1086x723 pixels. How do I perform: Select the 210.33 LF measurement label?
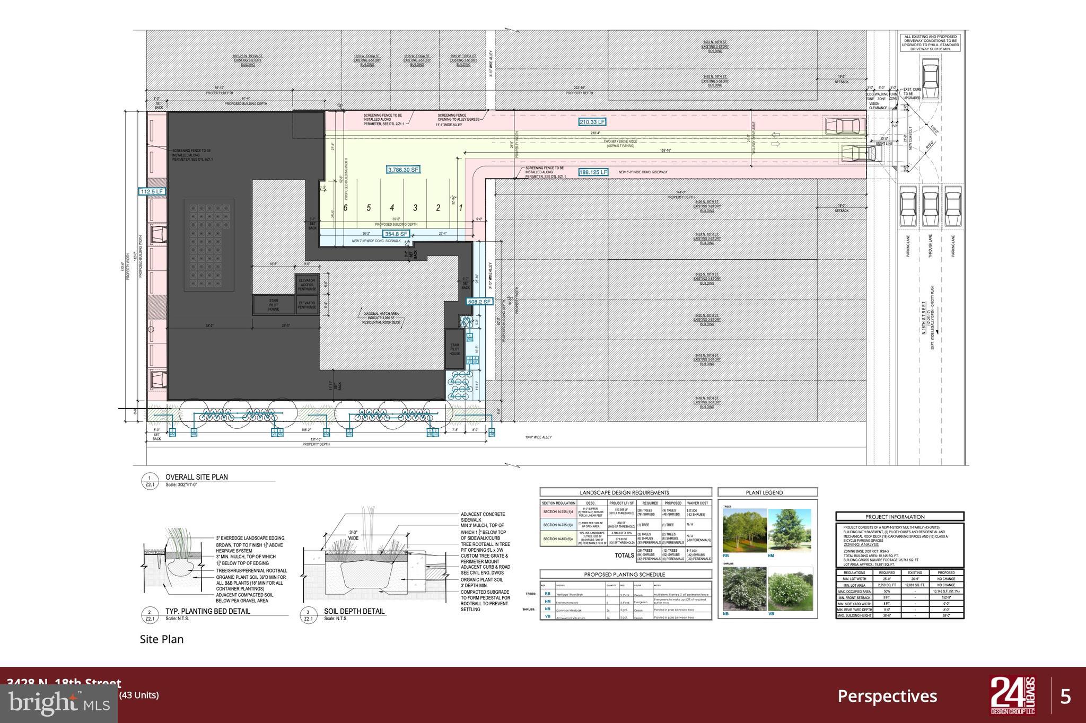point(592,122)
